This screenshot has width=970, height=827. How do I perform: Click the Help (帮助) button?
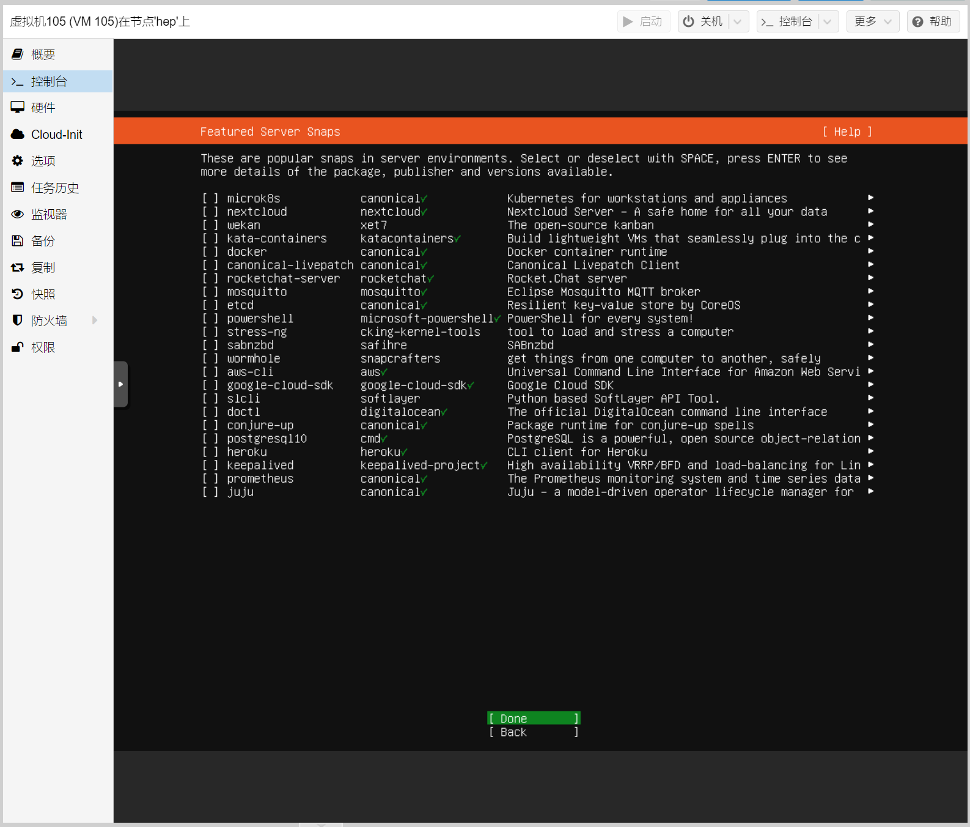tap(933, 21)
